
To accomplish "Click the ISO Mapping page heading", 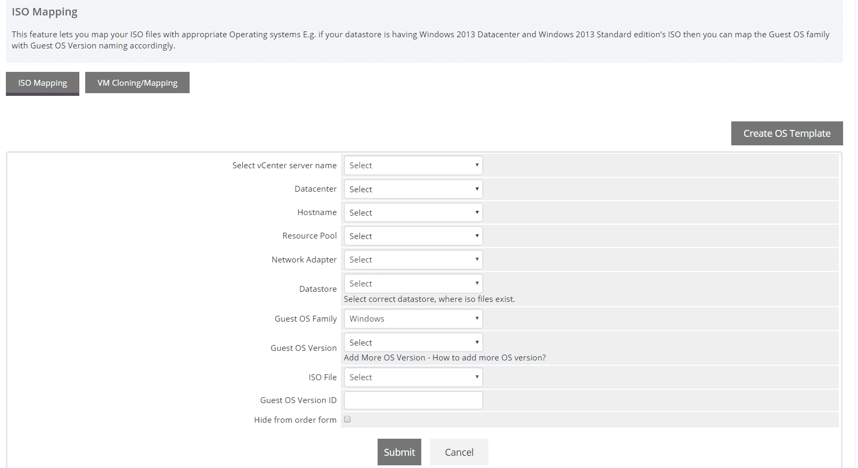I will click(x=45, y=12).
